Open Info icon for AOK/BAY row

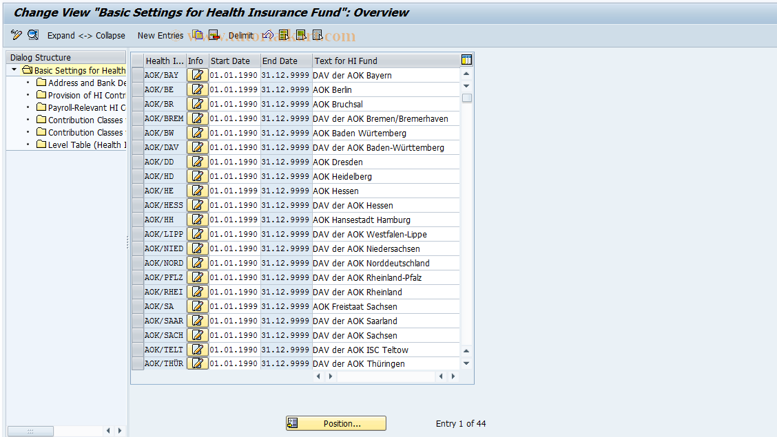point(197,75)
